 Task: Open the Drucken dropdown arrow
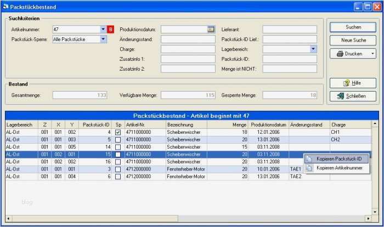[x=372, y=54]
